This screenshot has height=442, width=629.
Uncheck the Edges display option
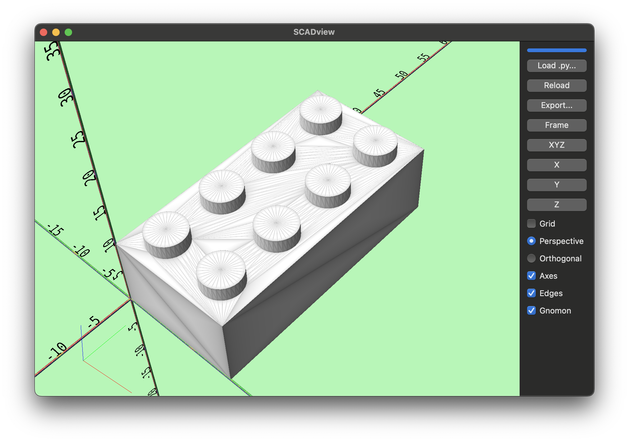click(x=531, y=293)
